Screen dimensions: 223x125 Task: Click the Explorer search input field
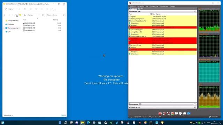coord(56,15)
